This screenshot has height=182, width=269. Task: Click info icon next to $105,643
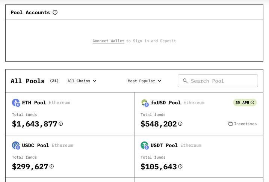click(180, 167)
